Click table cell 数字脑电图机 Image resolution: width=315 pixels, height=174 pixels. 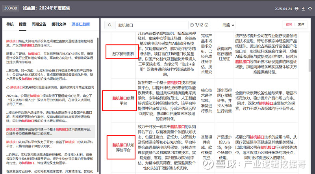click(x=123, y=54)
